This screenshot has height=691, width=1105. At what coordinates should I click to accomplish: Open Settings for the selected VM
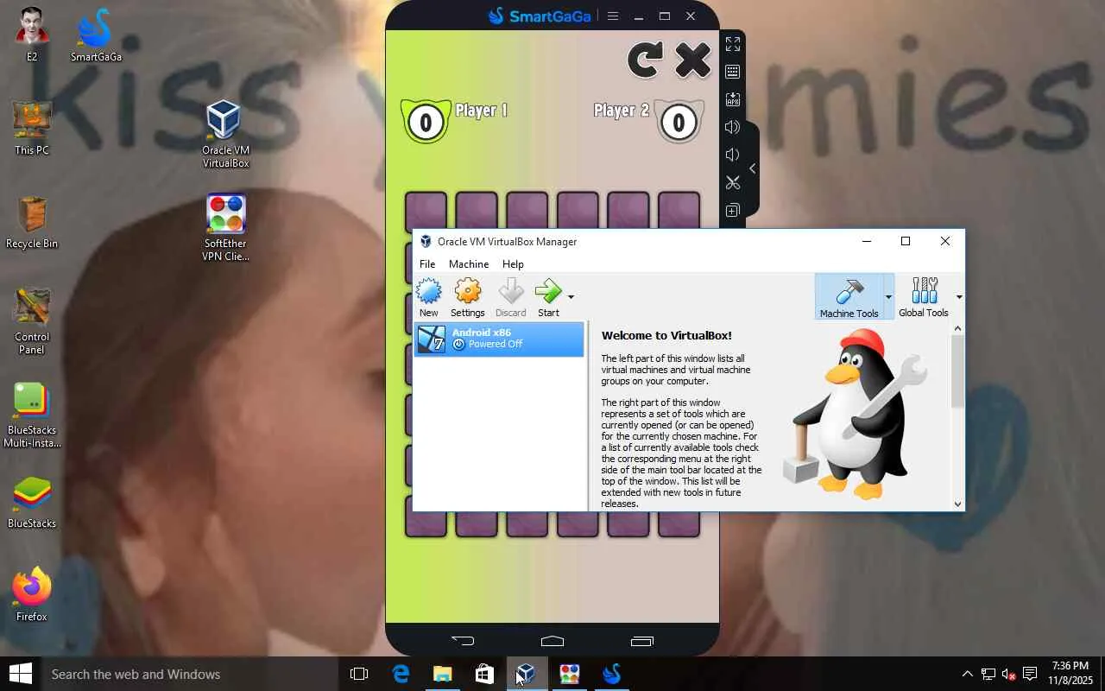(x=467, y=298)
